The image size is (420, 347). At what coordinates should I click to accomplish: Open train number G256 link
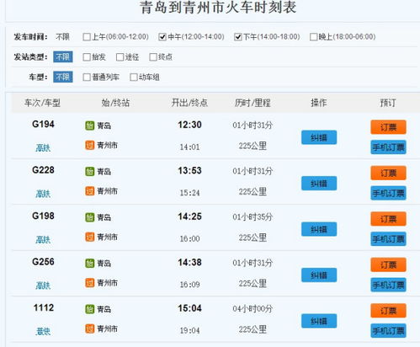(x=43, y=262)
